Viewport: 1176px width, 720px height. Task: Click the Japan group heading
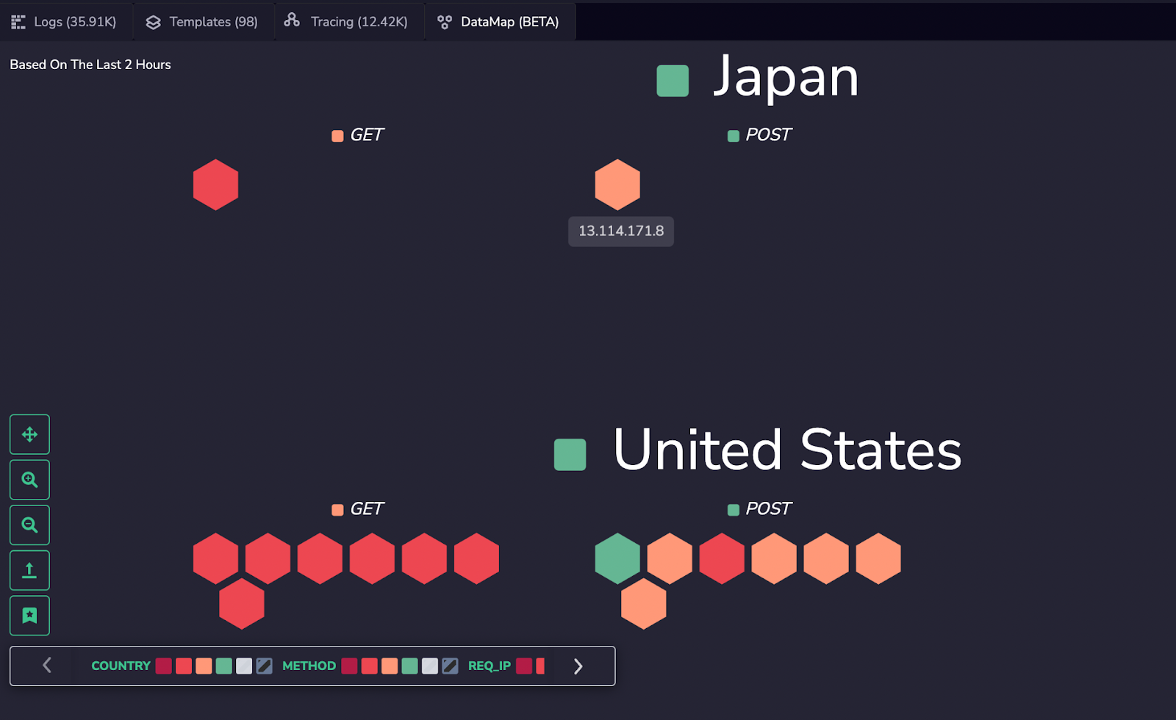pos(786,77)
